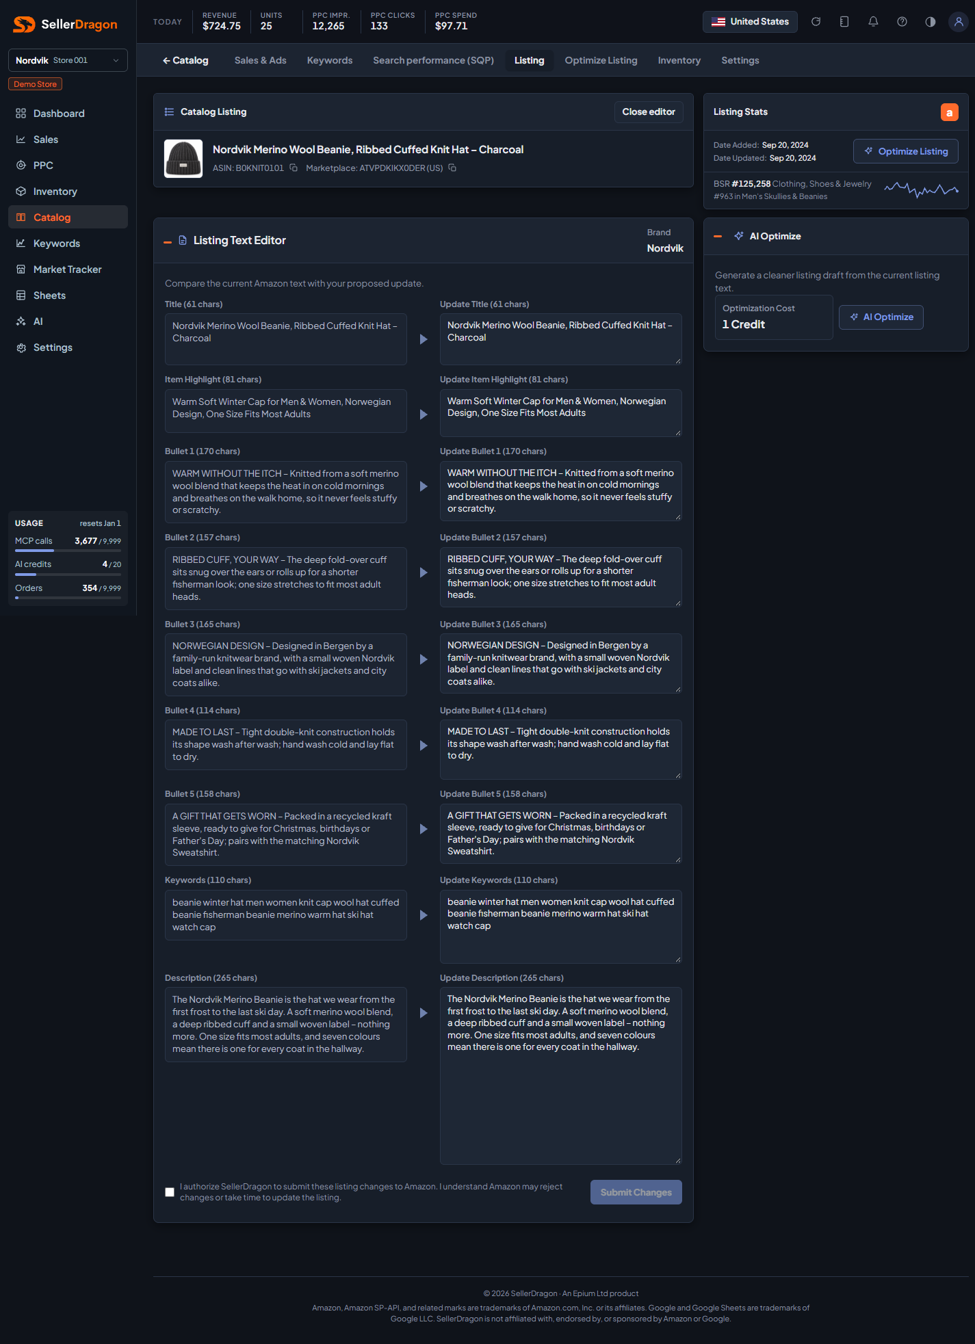
Task: Collapse the Listing Text Editor panel
Action: [x=168, y=241]
